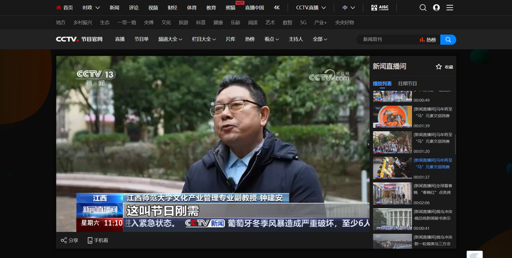The image size is (512, 258).
Task: Select the 播放列表 tab
Action: [x=382, y=84]
